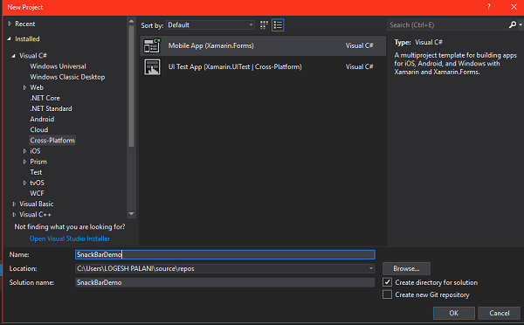This screenshot has height=325, width=524.
Task: Switch to small icons grid view
Action: point(264,25)
